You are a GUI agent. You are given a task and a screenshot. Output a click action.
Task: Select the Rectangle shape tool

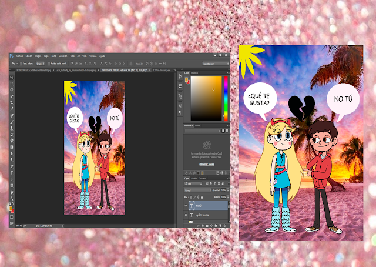(12, 185)
